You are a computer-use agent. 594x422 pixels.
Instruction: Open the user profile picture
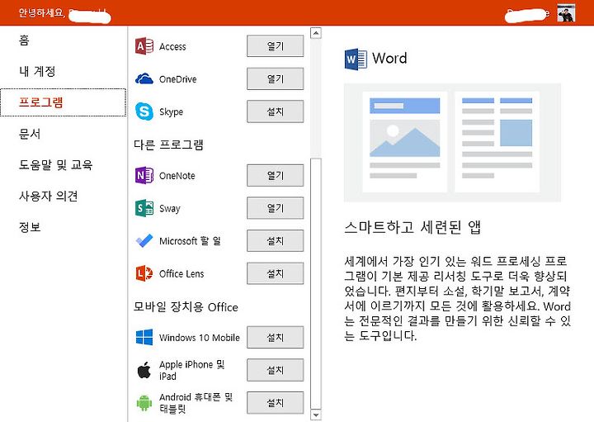[566, 13]
